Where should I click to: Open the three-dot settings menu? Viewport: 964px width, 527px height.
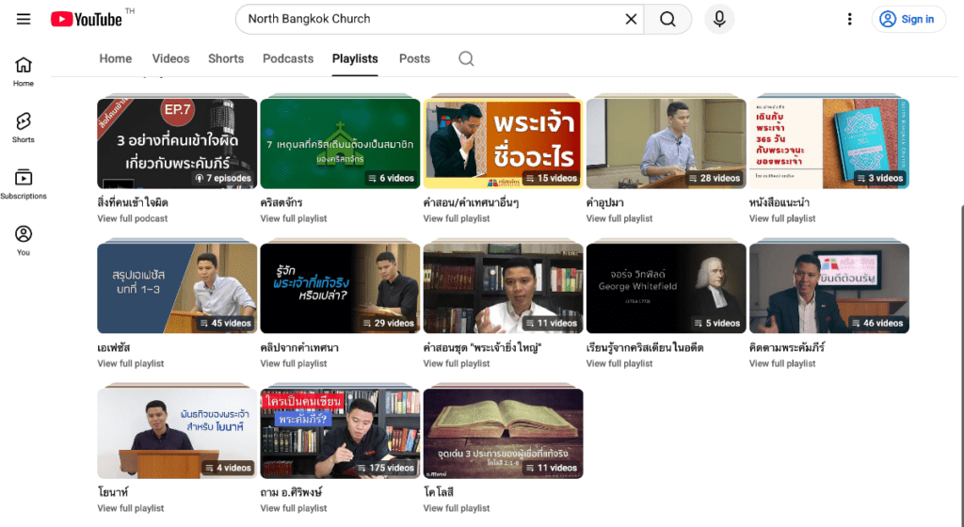(x=850, y=19)
